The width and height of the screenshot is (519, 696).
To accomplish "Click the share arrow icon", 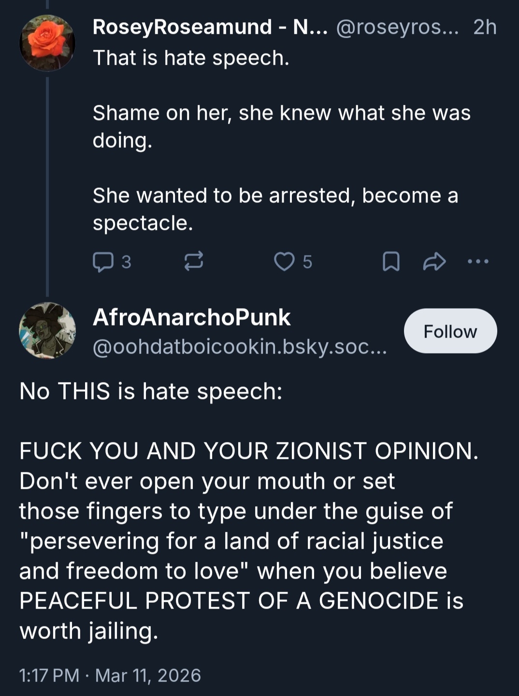I will pyautogui.click(x=434, y=261).
